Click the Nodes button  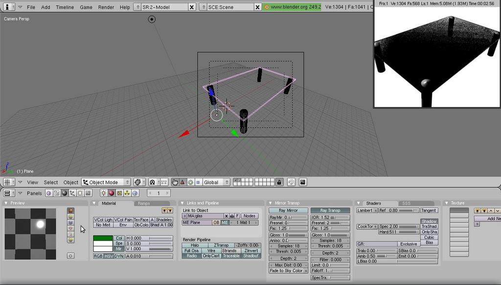pyautogui.click(x=250, y=216)
